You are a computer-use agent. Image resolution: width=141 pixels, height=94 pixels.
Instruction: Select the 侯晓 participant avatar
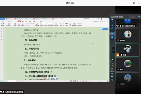point(128,63)
